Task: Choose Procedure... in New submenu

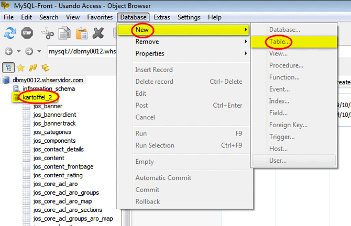Action: click(x=294, y=65)
